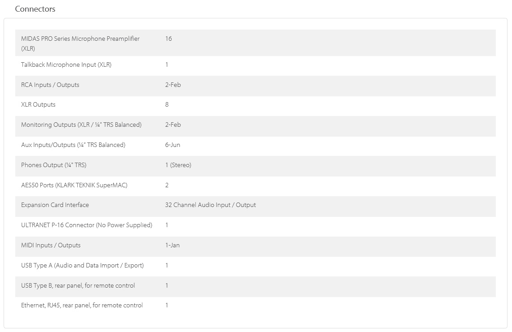This screenshot has height=332, width=512.
Task: Click the Monitoring Outputs row label
Action: (x=81, y=125)
